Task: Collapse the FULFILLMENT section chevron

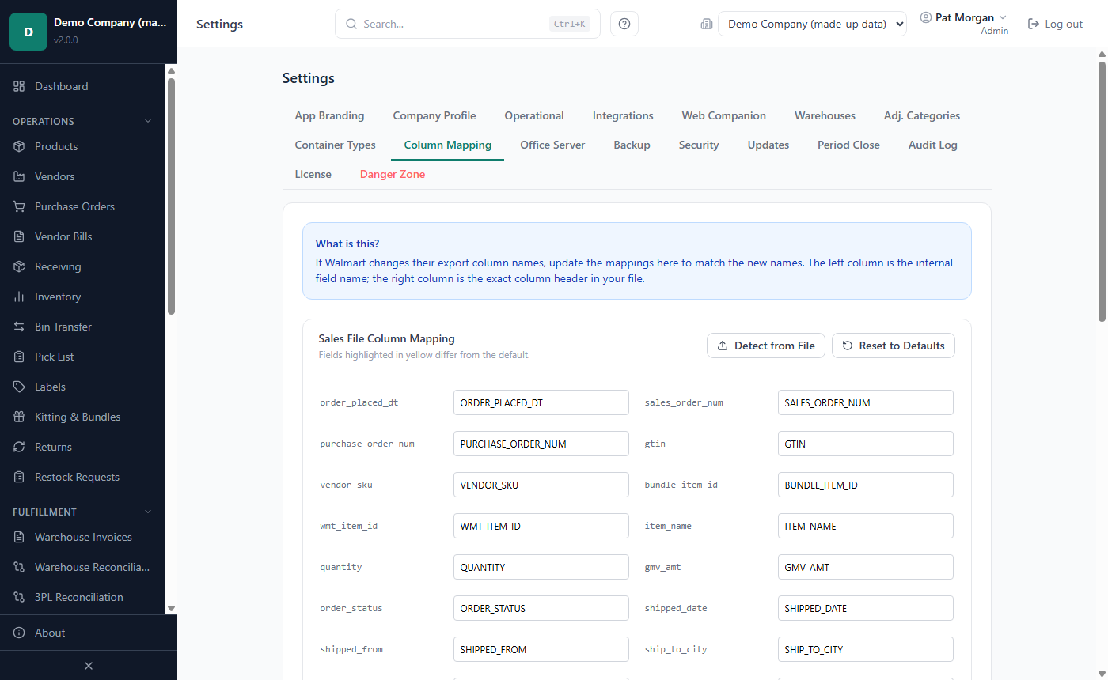Action: tap(147, 512)
